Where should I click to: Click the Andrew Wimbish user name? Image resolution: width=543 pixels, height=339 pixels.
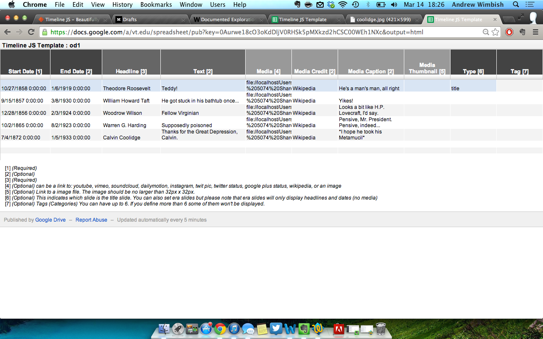coord(478,5)
